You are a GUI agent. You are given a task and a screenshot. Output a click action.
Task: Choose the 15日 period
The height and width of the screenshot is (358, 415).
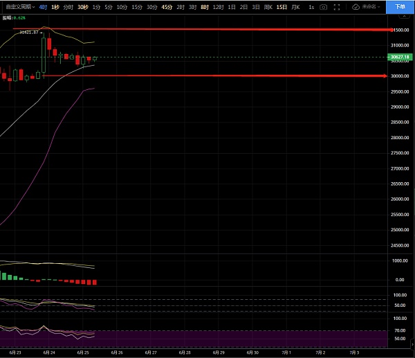(x=282, y=6)
